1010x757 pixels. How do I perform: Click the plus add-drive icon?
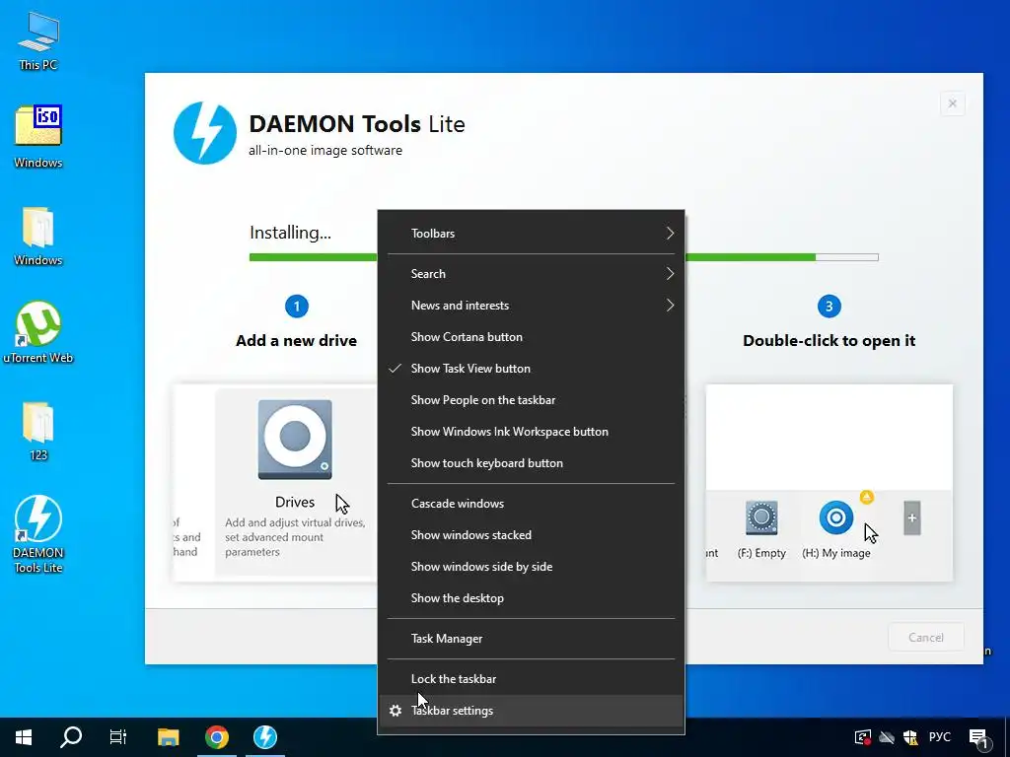pyautogui.click(x=911, y=518)
